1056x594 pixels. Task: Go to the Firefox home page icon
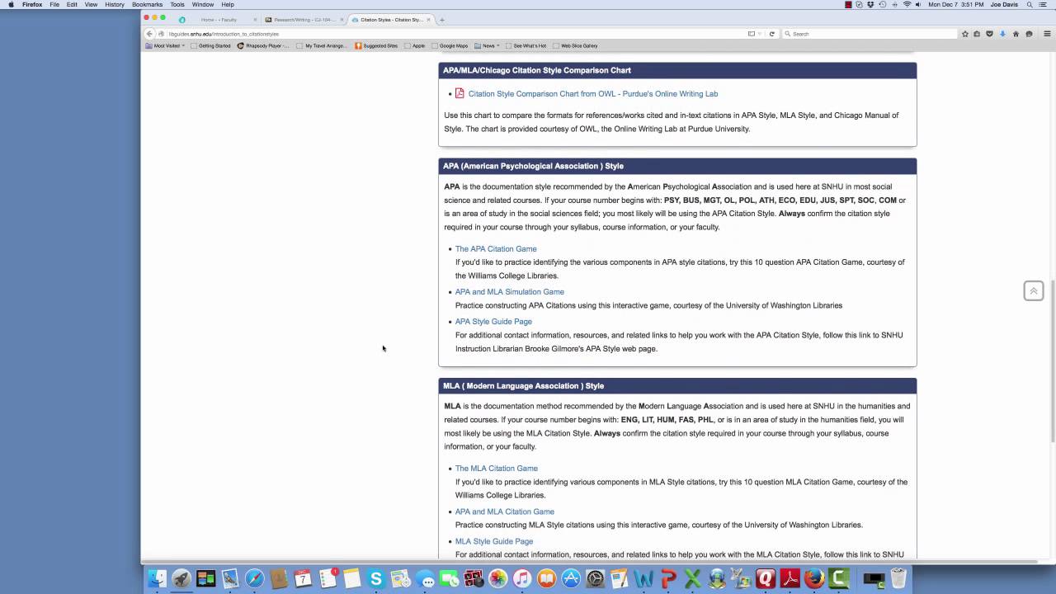pyautogui.click(x=1016, y=34)
